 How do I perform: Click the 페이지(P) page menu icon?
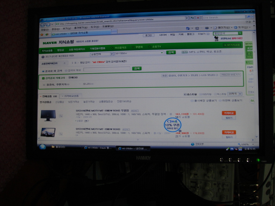click(x=215, y=28)
